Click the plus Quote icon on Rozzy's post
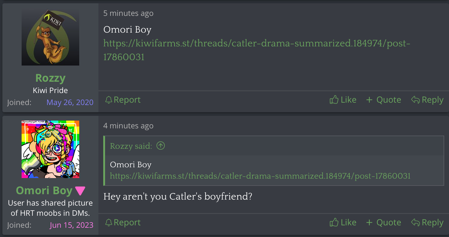Screen dimensions: 449x237 click(369, 100)
